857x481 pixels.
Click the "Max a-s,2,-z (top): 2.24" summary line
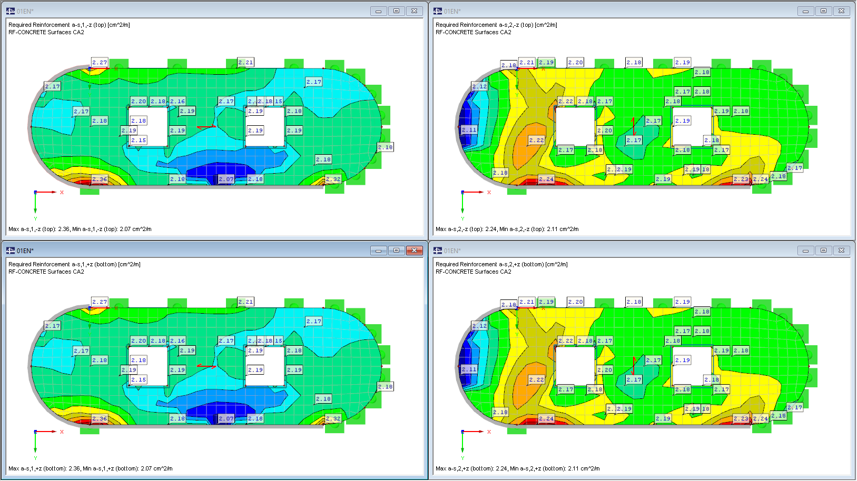coord(507,229)
